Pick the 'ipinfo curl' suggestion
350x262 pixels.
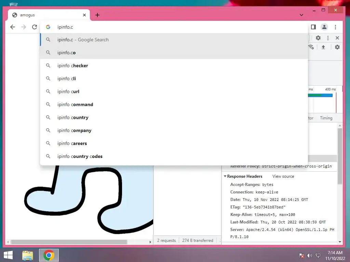[174, 91]
